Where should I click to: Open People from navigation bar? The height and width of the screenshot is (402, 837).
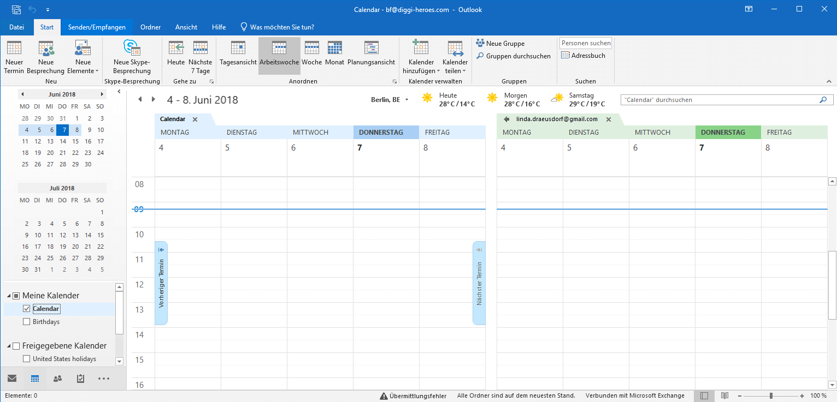tap(57, 378)
